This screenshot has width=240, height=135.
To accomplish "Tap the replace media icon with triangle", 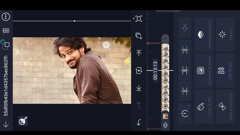I will pos(139,70).
